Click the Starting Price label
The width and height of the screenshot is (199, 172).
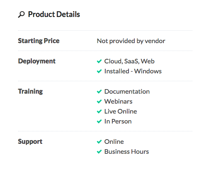[x=39, y=41]
